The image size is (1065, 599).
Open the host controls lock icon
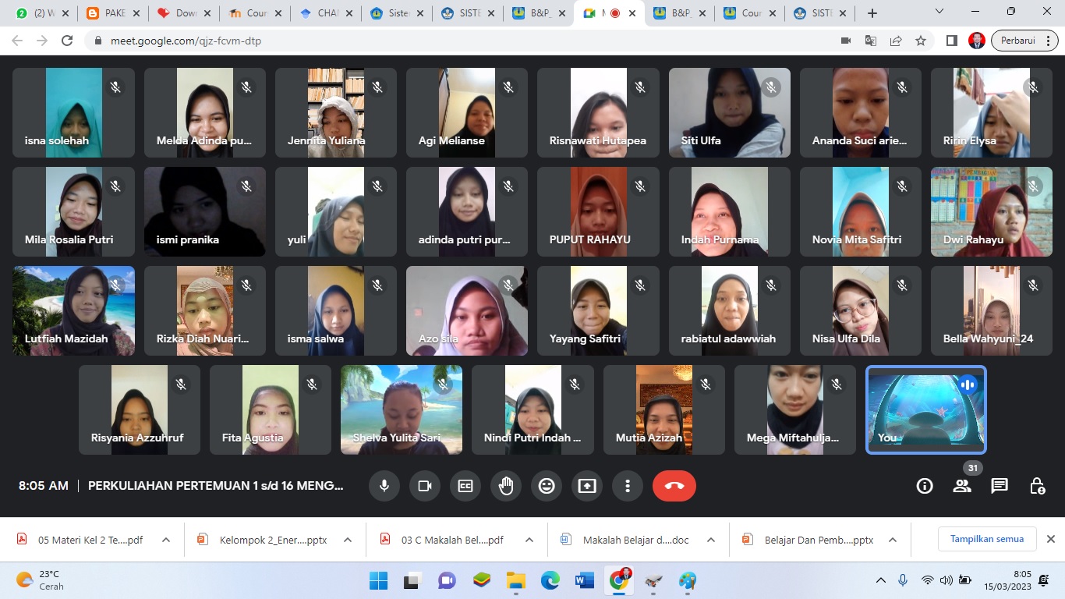[x=1037, y=486]
